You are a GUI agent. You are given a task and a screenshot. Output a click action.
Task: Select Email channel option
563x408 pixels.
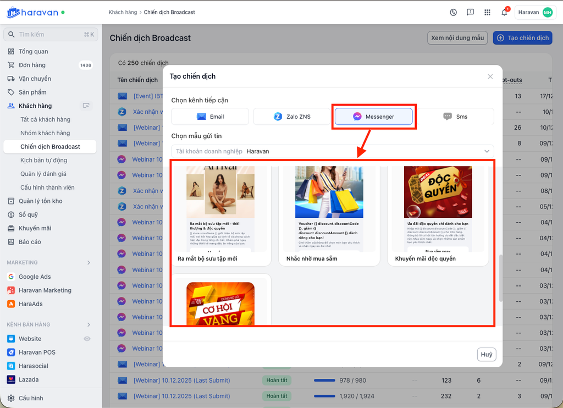(x=210, y=117)
